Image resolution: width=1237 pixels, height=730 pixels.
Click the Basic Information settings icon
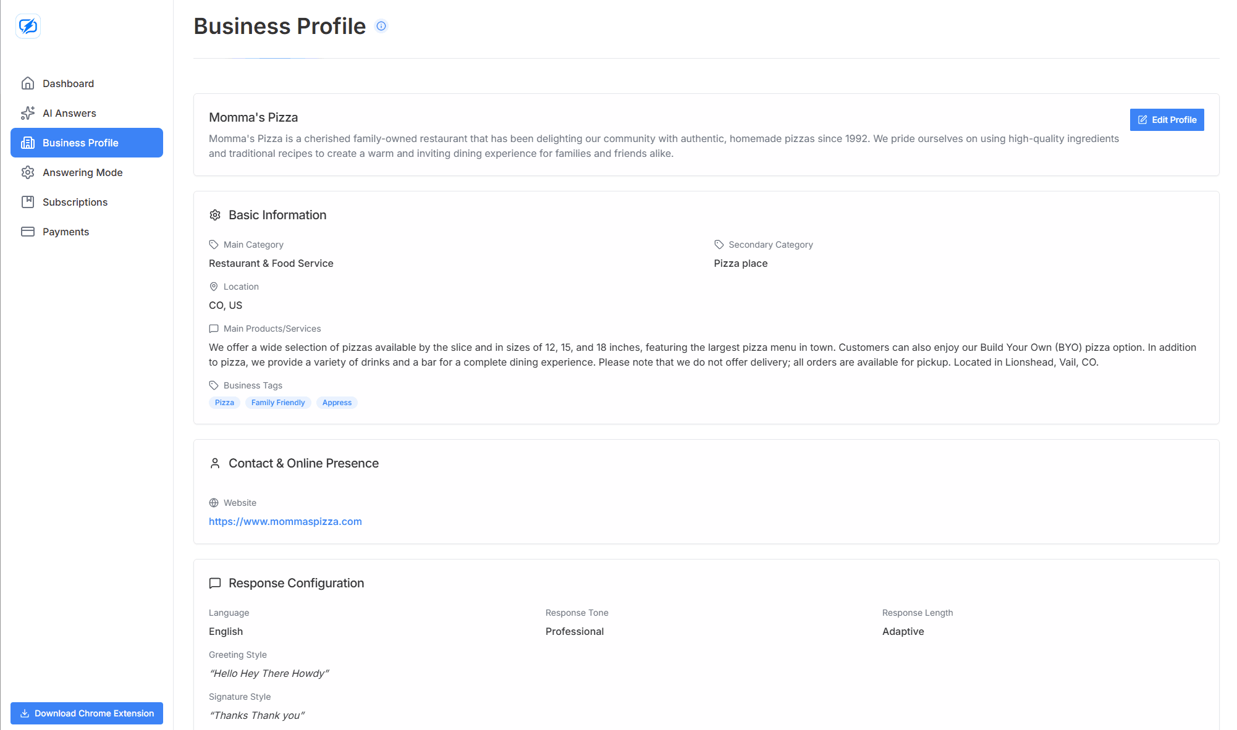pos(215,215)
